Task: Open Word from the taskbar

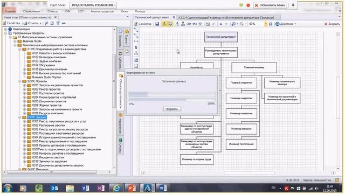Action: pyautogui.click(x=163, y=188)
